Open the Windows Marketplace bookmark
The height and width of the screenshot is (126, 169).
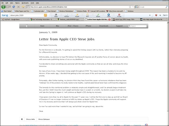tap(65, 11)
